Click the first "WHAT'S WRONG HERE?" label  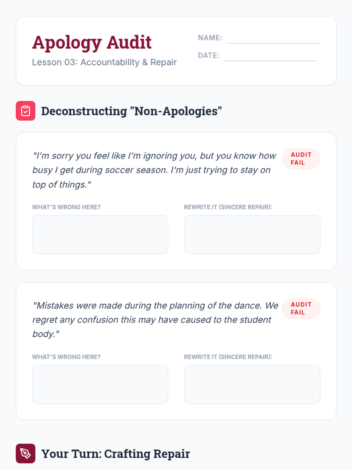point(66,207)
